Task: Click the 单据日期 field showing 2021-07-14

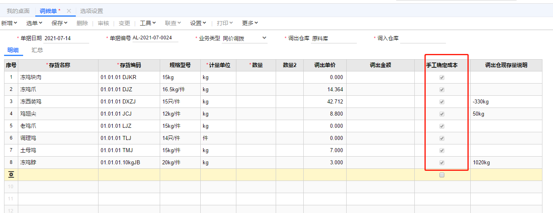Action: pyautogui.click(x=66, y=39)
